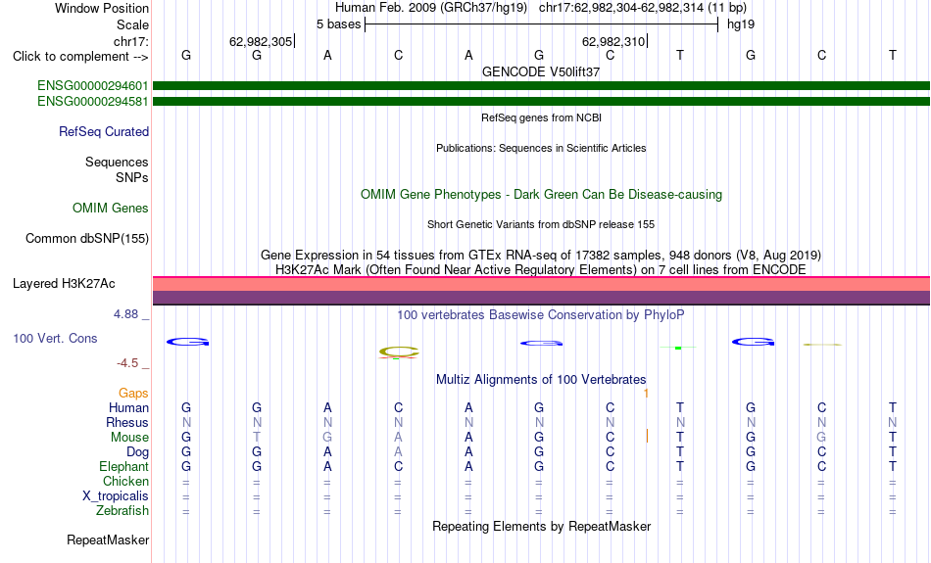Screen dimensions: 931x563
Task: Click the X_tropicalis species label
Action: 116,496
